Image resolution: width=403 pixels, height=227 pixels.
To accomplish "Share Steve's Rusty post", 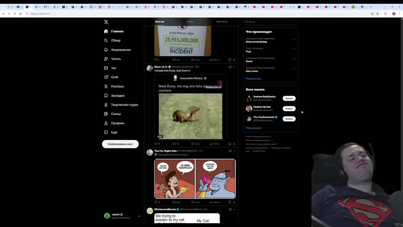I will click(234, 144).
